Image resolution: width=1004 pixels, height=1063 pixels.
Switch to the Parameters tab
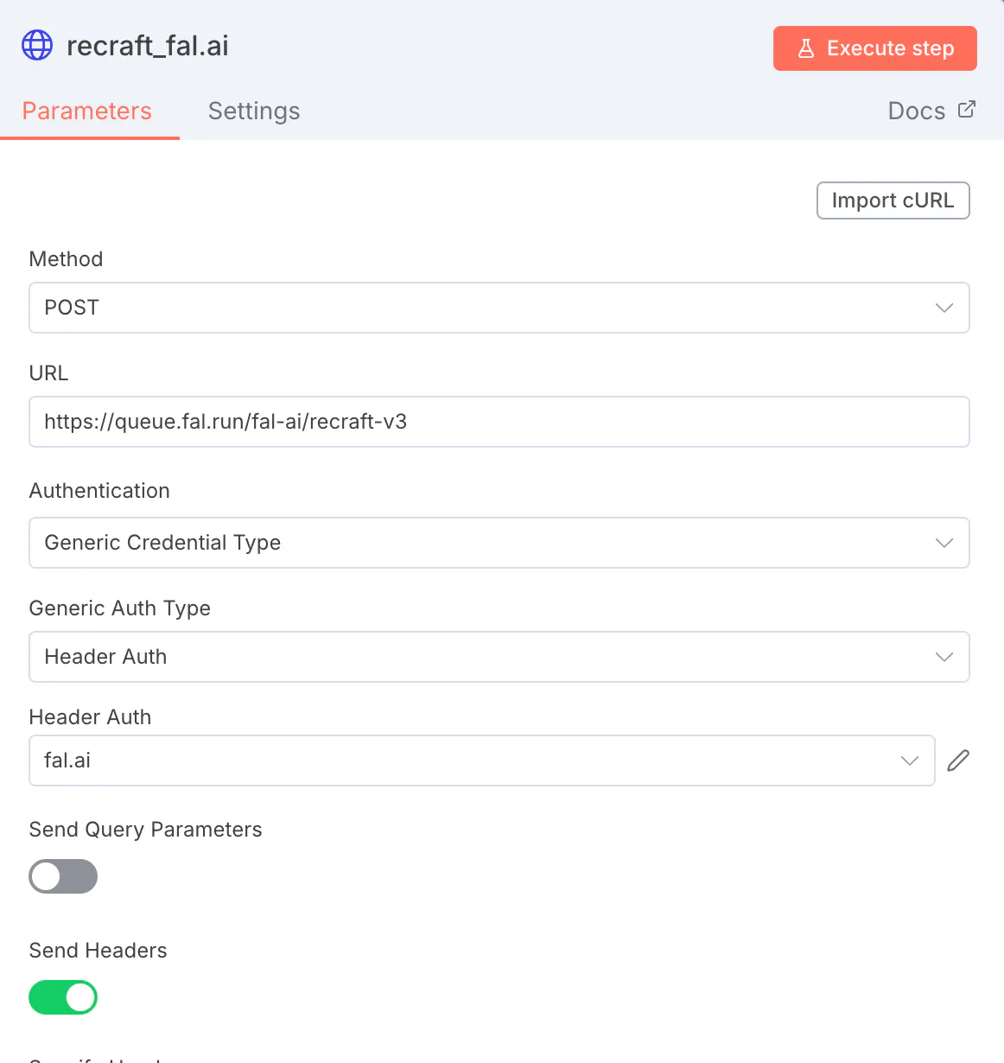[87, 111]
